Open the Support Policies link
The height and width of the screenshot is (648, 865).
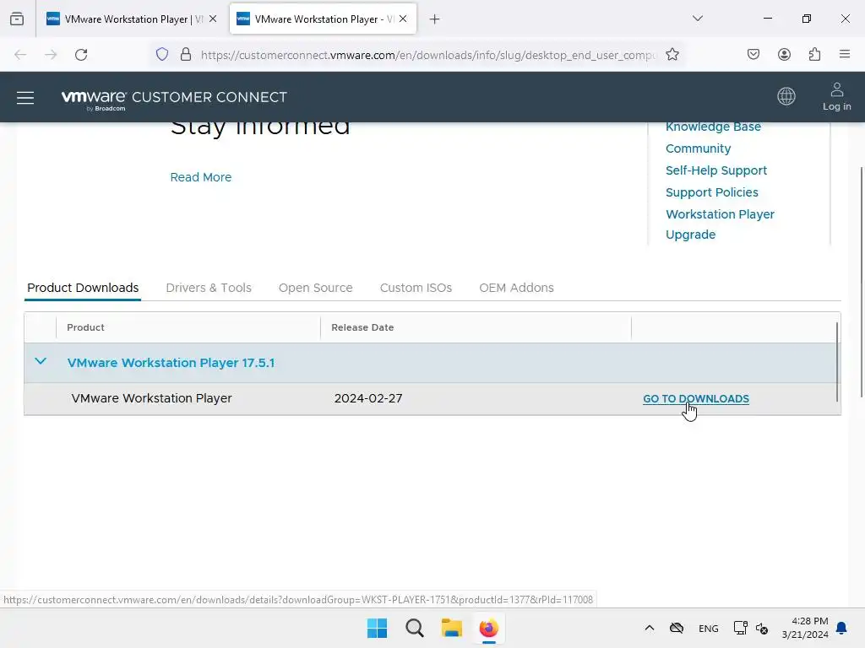coord(711,193)
